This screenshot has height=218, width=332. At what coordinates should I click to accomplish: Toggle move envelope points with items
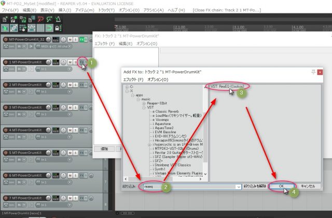point(32,28)
